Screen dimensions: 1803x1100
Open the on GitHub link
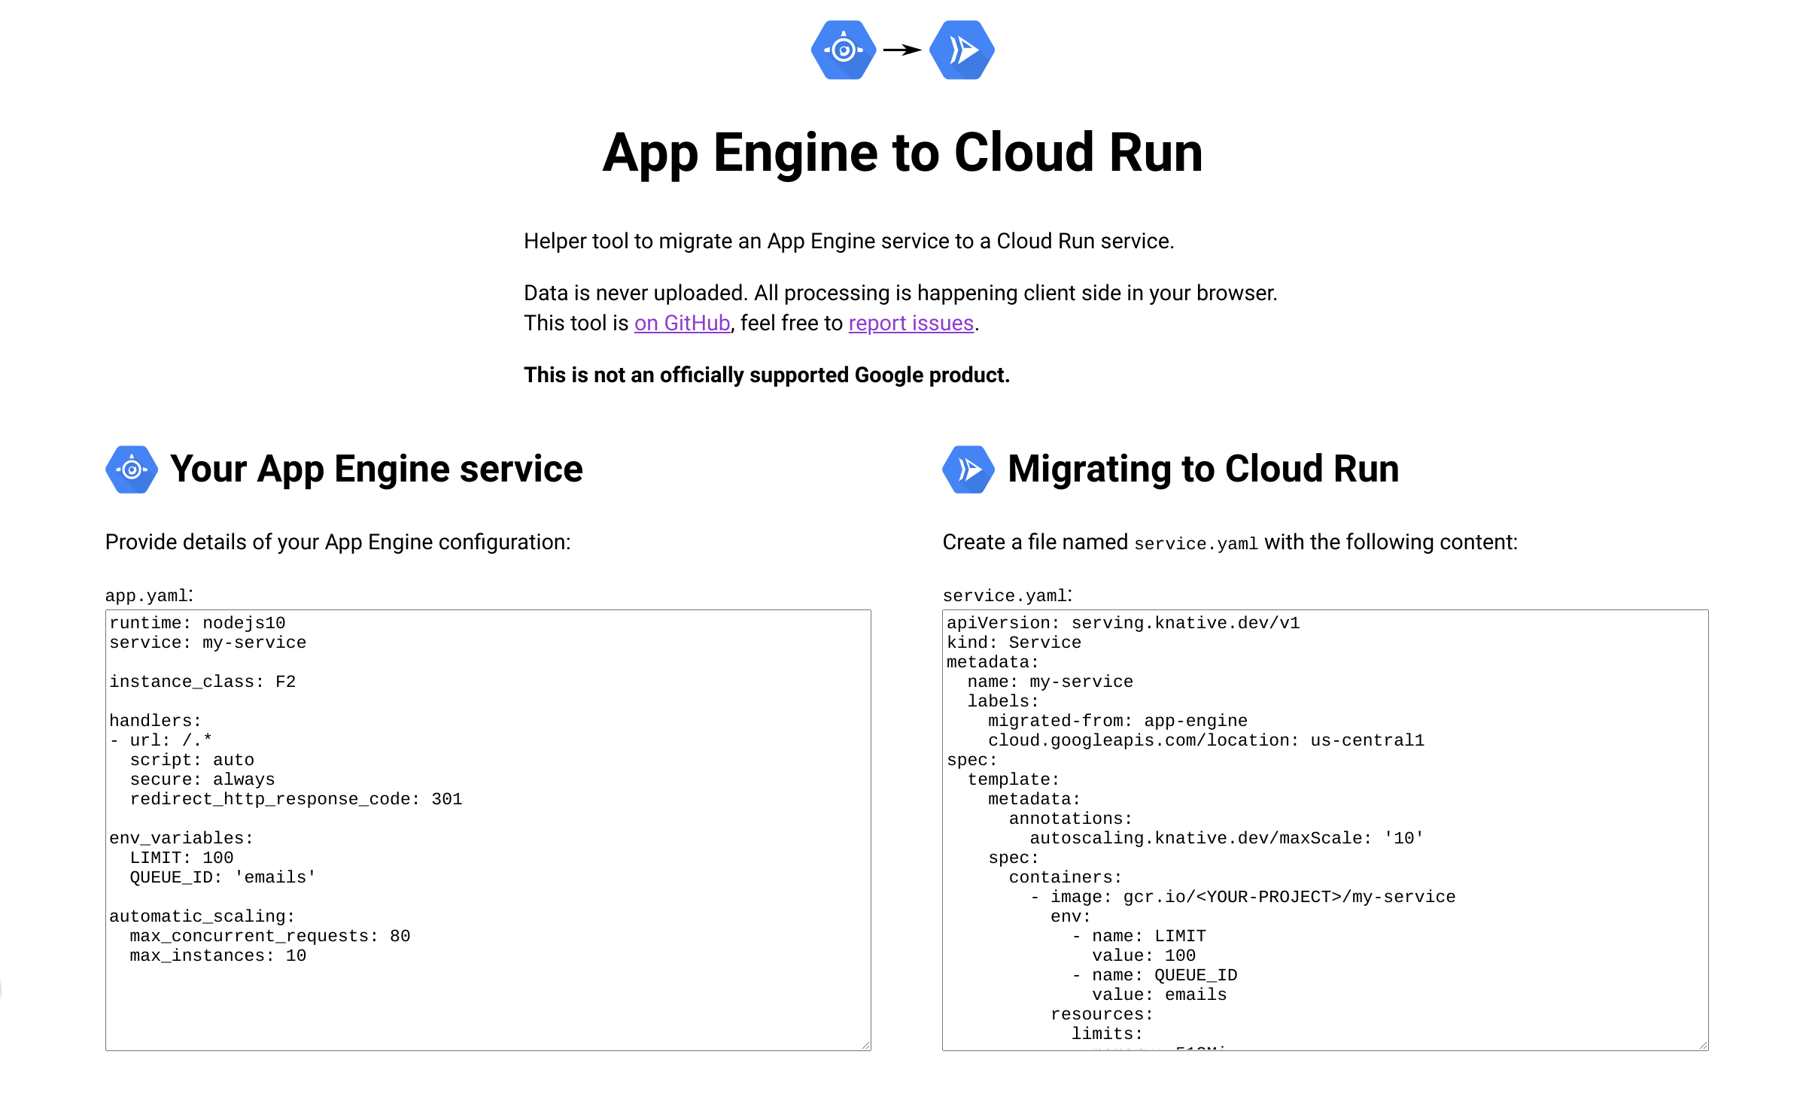681,323
